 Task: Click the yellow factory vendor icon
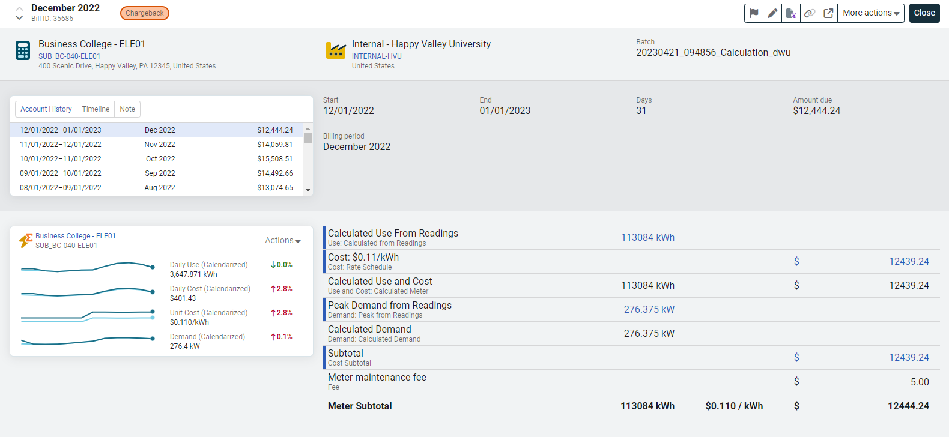coord(336,50)
